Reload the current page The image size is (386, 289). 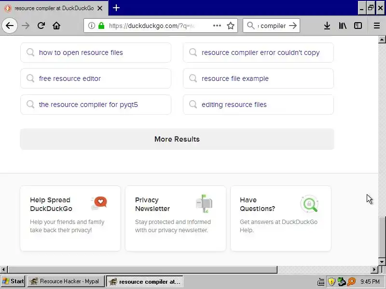[41, 26]
